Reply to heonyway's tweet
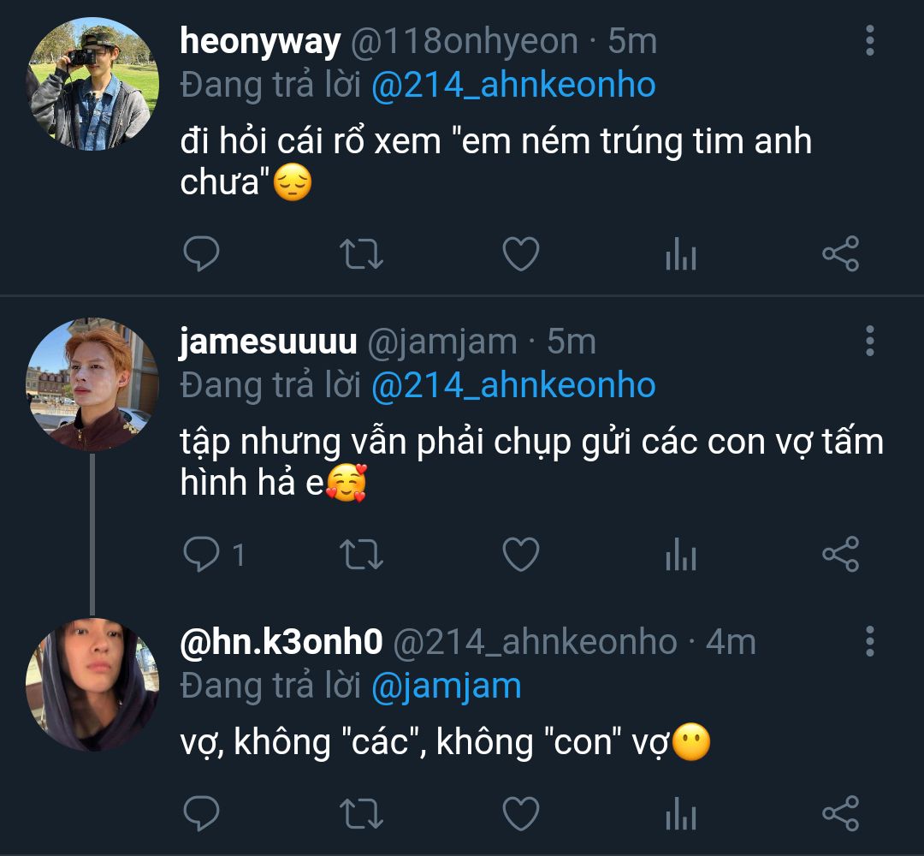Screen dimensions: 924x856 [x=202, y=254]
